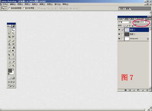The width and height of the screenshot is (152, 111).
Task: Open the 视图 menu
Action: click(50, 4)
